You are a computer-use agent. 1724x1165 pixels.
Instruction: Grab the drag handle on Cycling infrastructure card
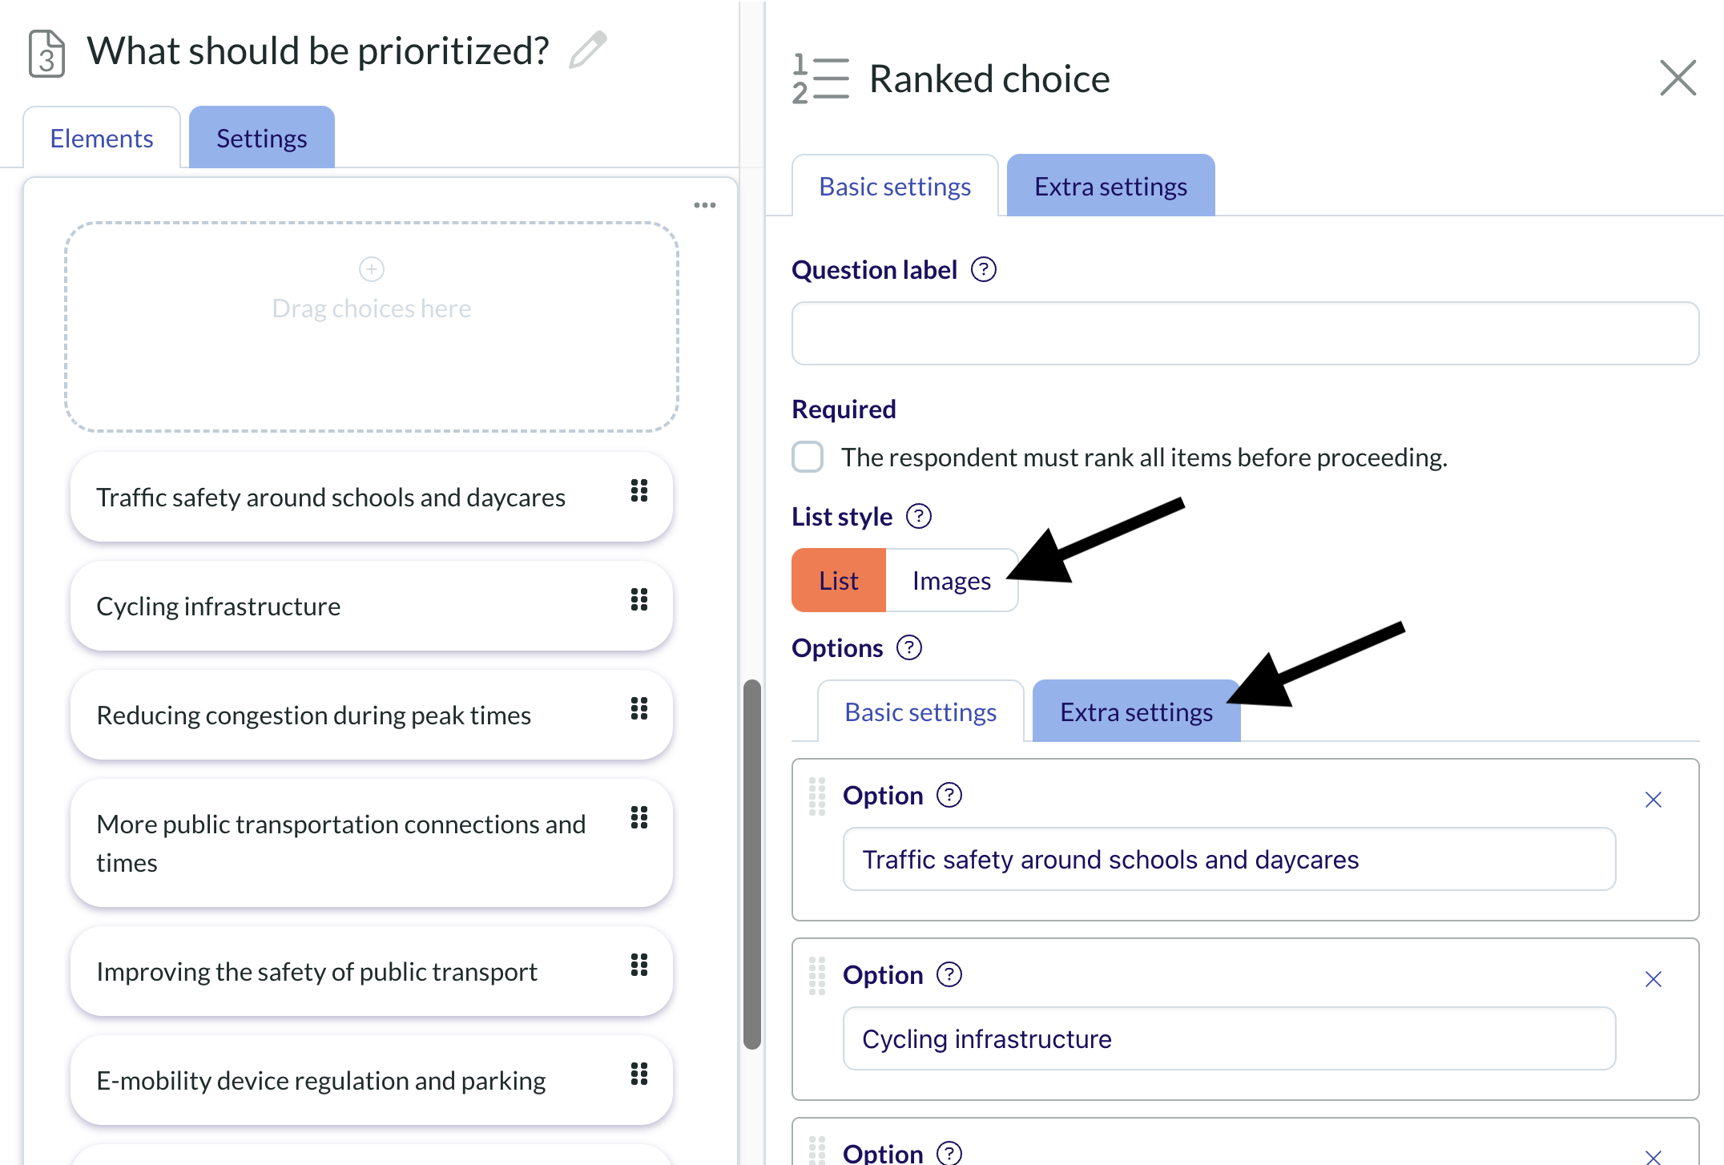(639, 599)
